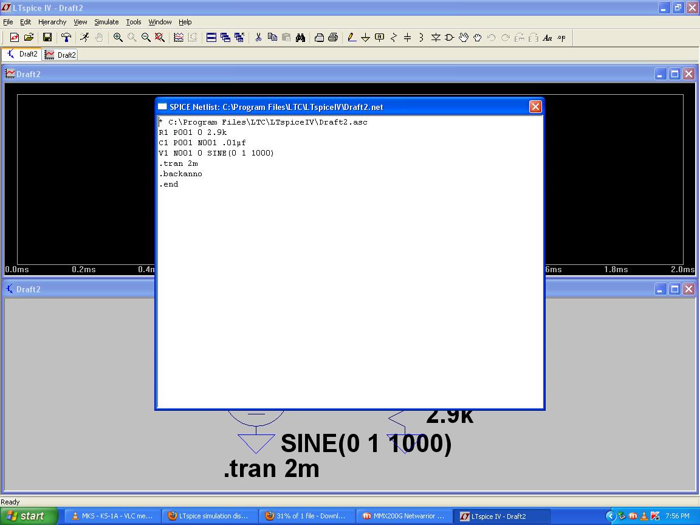This screenshot has width=700, height=525.
Task: Switch to the Draft2 schematic tab
Action: click(x=22, y=55)
